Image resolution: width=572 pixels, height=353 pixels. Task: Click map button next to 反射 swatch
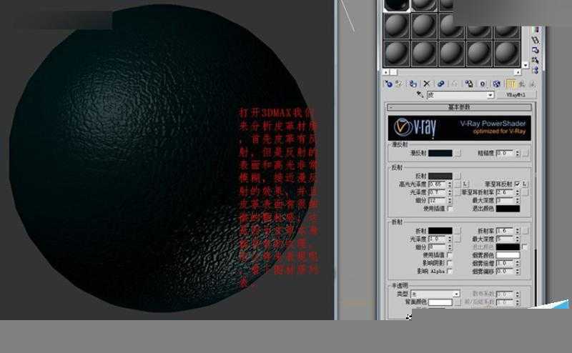click(458, 176)
